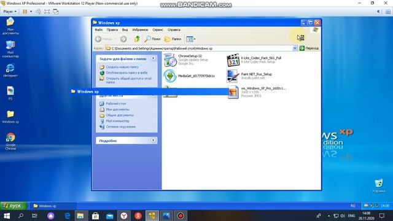Expand the address bar dropdown arrow
The width and height of the screenshot is (393, 221).
[x=295, y=48]
